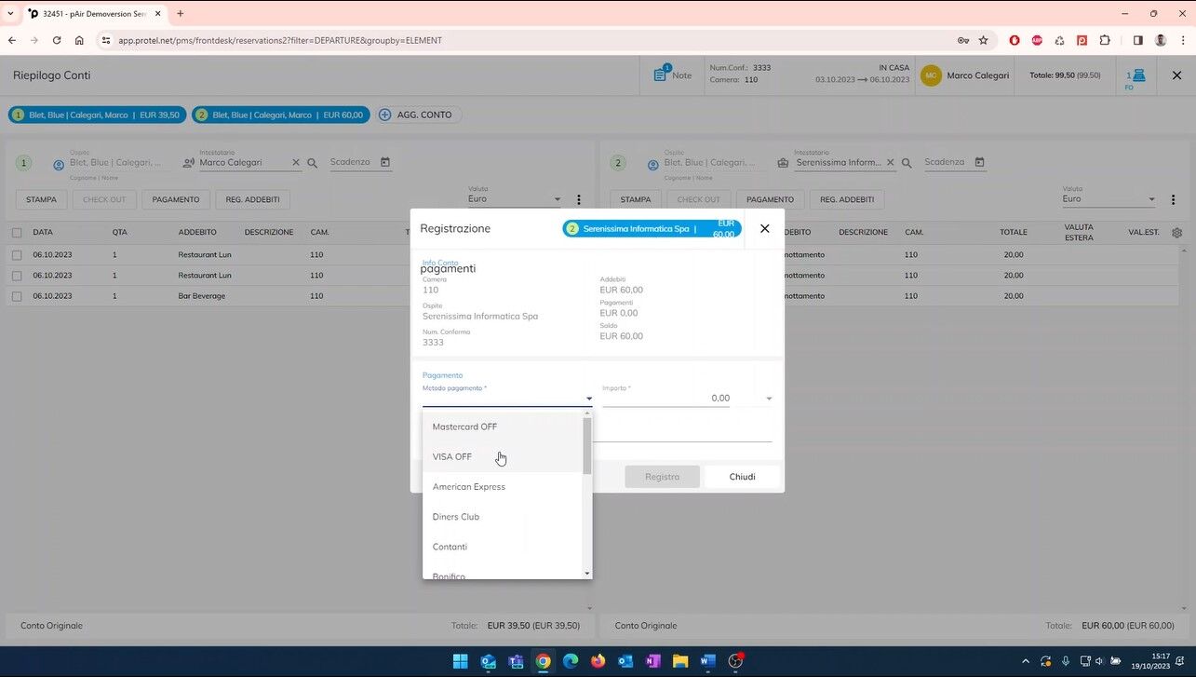This screenshot has height=677, width=1196.
Task: Click calendar icon next to first Scadenza
Action: tap(385, 162)
